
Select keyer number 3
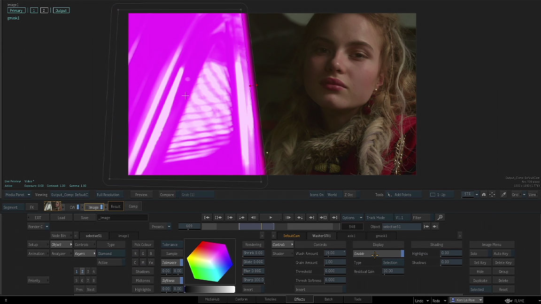click(x=88, y=272)
